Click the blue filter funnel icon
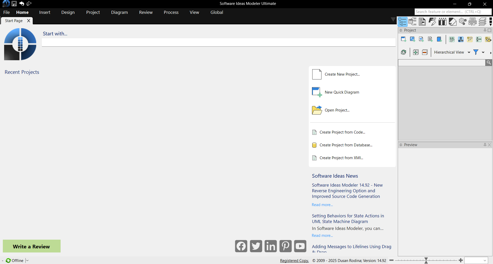The height and width of the screenshot is (264, 493). (x=476, y=52)
